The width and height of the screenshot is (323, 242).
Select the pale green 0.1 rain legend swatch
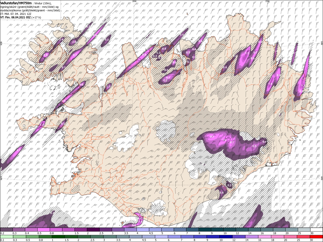click(x=7, y=237)
